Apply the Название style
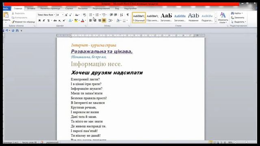Image resolution: width=260 pixels, height=146 pixels. point(193,17)
